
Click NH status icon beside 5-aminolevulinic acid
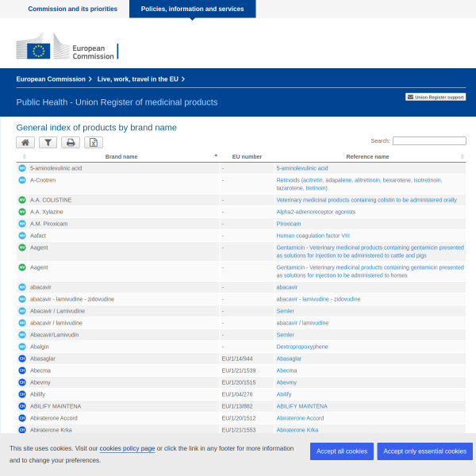(x=22, y=168)
